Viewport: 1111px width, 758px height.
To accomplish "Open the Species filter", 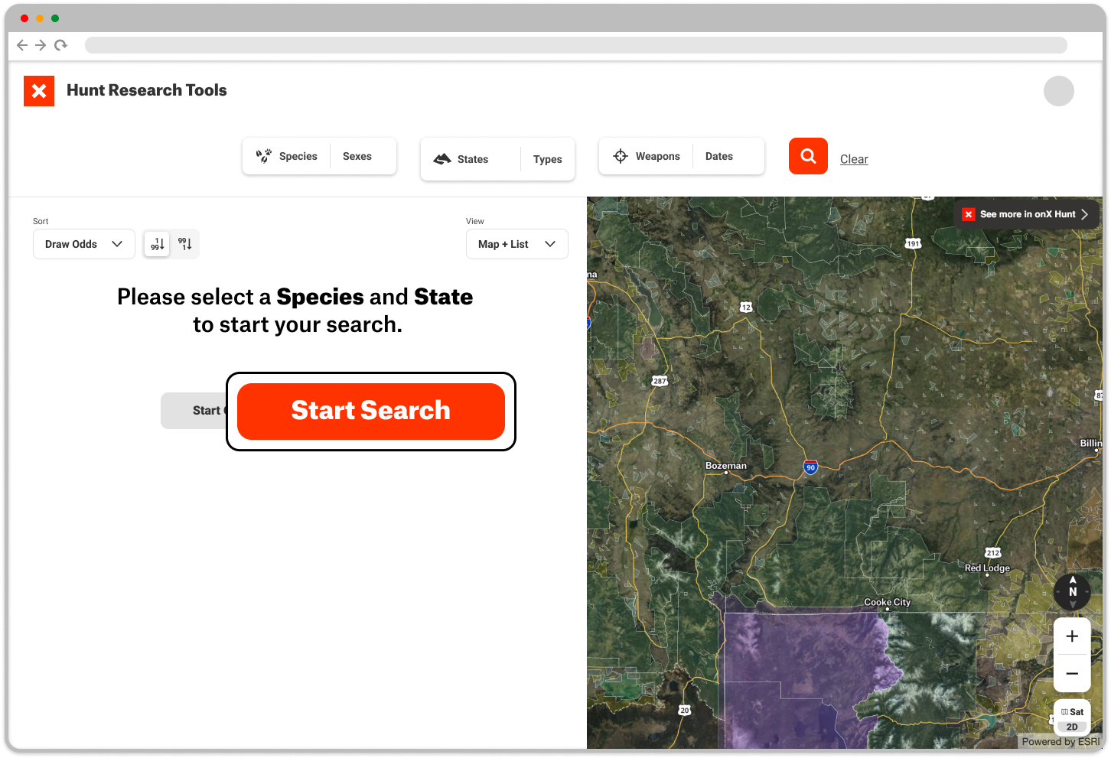I will coord(287,156).
